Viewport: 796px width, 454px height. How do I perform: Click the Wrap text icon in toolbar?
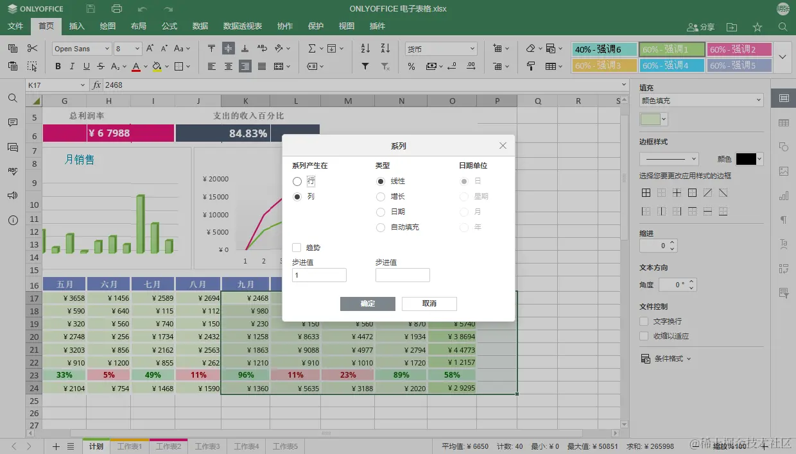tap(262, 49)
